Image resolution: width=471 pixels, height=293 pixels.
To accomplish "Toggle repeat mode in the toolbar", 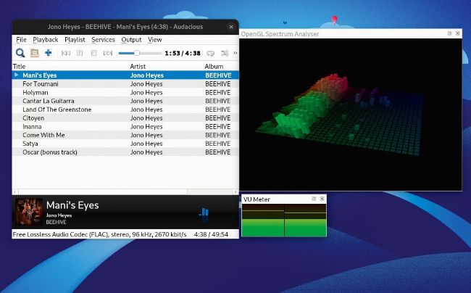I will tap(211, 53).
